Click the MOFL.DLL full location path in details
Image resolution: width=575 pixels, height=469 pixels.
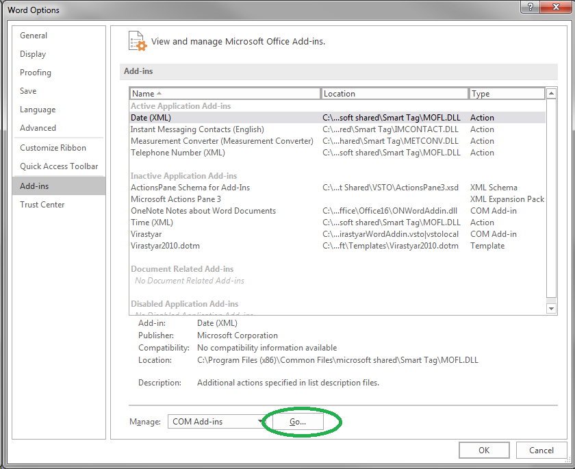337,360
